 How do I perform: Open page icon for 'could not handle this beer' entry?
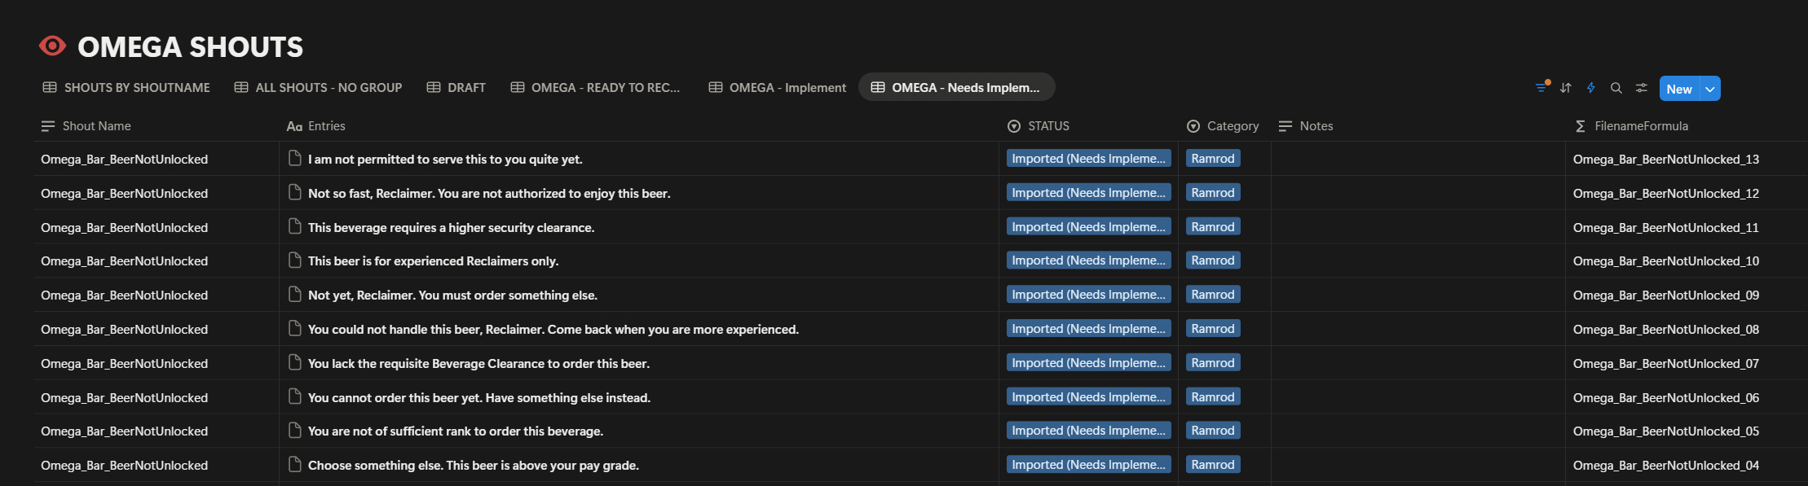point(295,328)
